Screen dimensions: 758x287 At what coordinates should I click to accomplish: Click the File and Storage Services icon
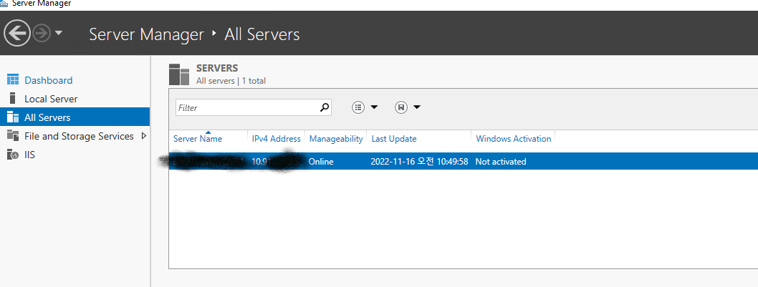pyautogui.click(x=12, y=136)
